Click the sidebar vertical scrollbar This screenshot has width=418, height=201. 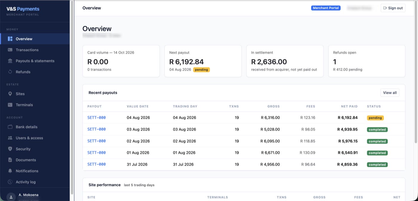[x=72, y=97]
